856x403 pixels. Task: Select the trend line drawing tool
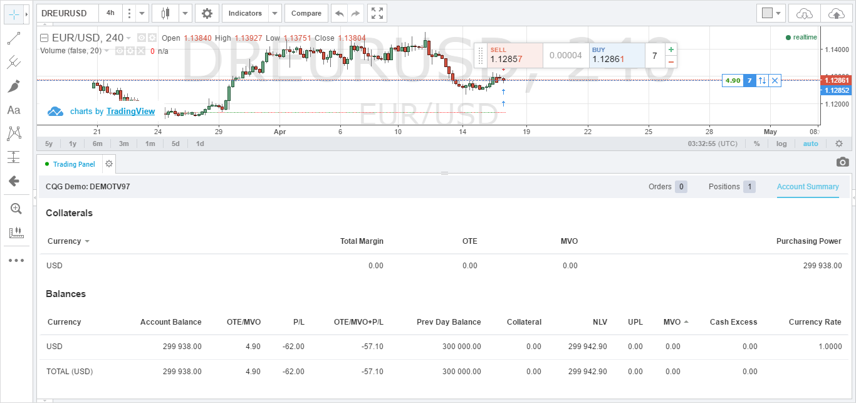14,39
